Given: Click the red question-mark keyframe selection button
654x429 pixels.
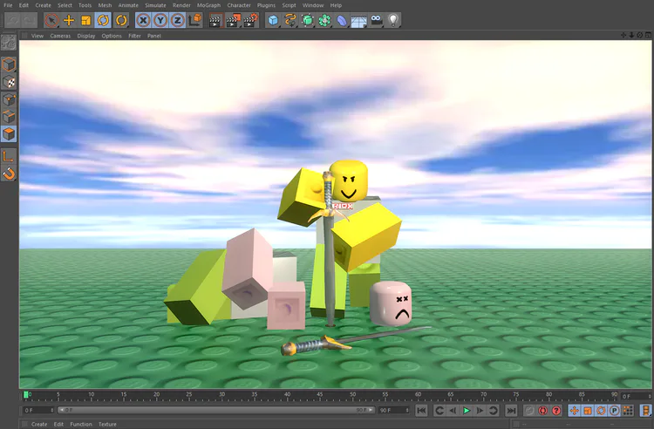Looking at the screenshot, I should pyautogui.click(x=556, y=411).
